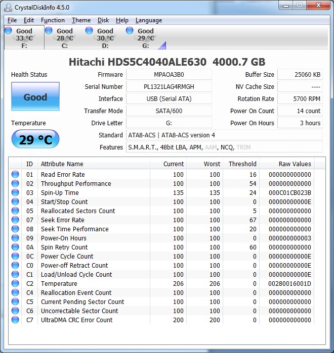Viewport: 334px width, 353px height.
Task: Click the 29 °C temperature indicator
Action: [35, 139]
